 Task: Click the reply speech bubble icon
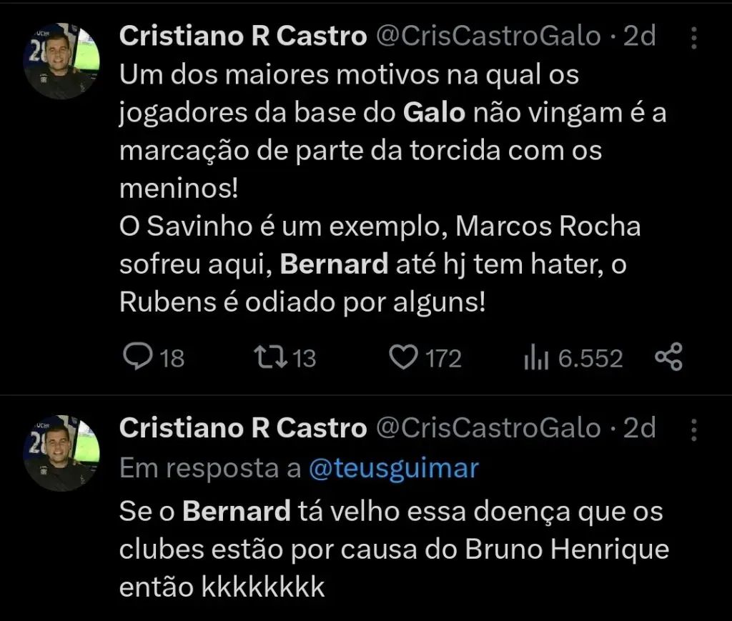tap(136, 357)
